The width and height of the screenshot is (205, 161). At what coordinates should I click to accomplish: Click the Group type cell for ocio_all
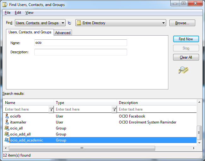61,128
